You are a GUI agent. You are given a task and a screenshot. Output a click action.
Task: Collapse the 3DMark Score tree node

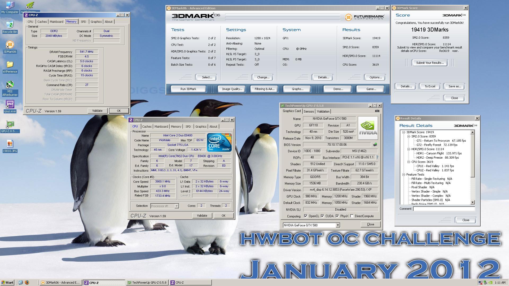point(403,132)
